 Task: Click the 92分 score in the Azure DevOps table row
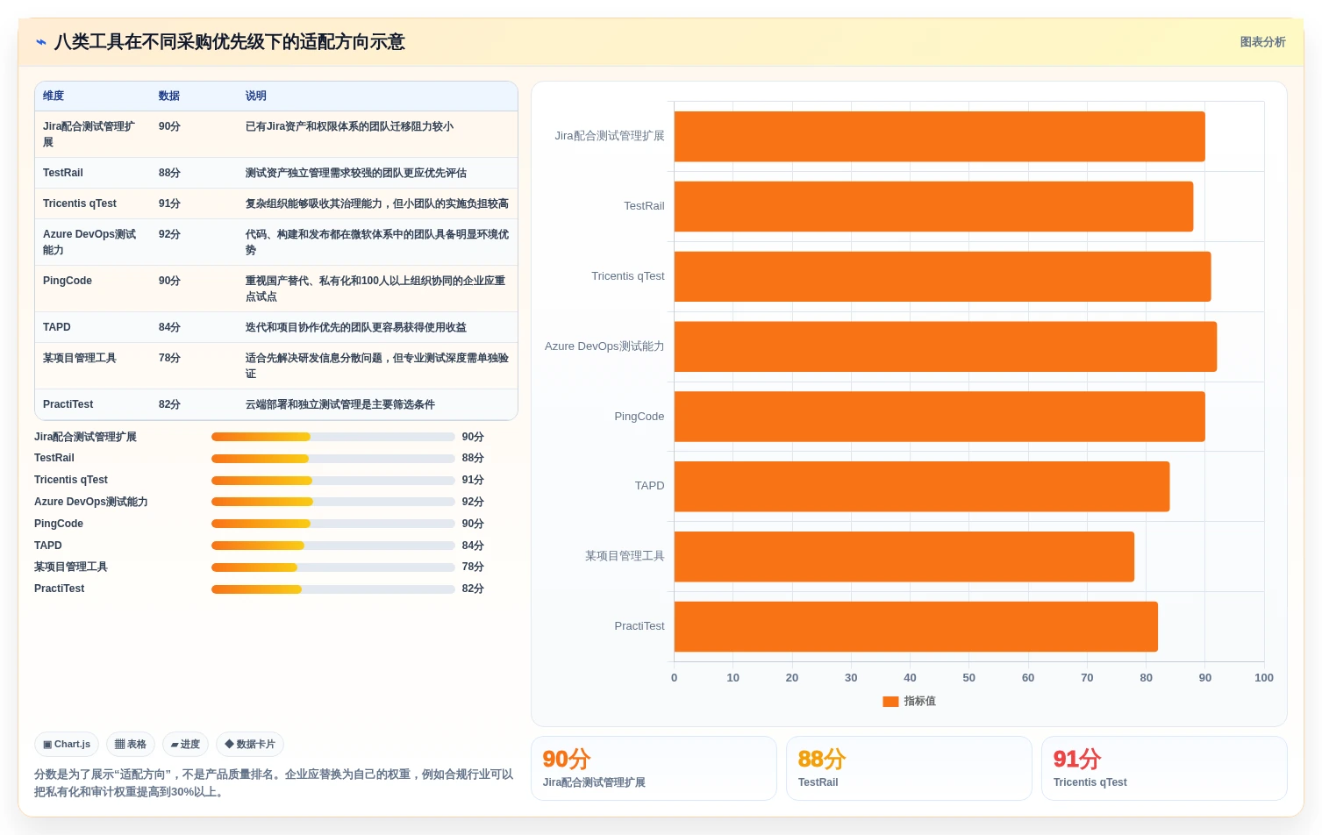pyautogui.click(x=169, y=234)
